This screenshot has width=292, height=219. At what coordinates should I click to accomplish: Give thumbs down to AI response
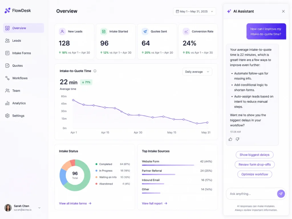238,139
